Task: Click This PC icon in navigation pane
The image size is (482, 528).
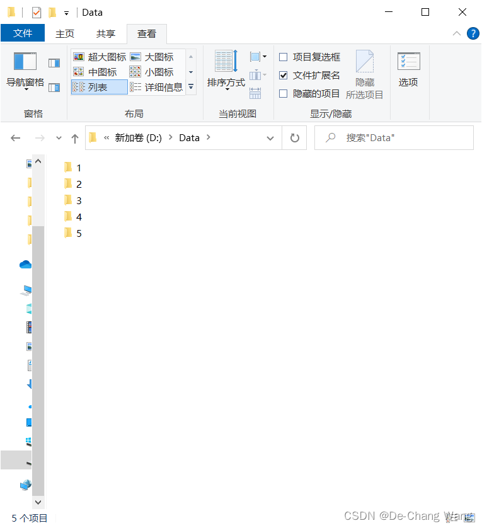Action: 26,290
